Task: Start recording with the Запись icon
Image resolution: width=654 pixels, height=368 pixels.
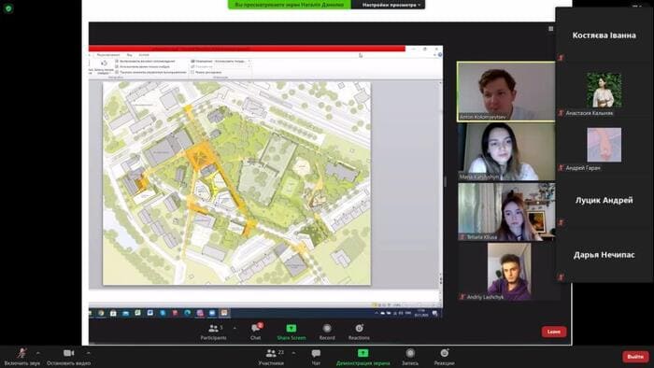Action: click(x=410, y=353)
